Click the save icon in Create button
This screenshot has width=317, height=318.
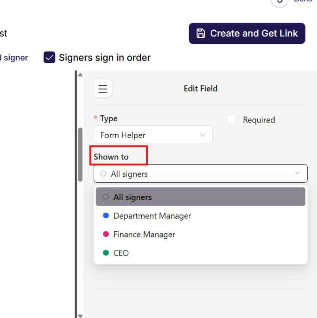[200, 33]
